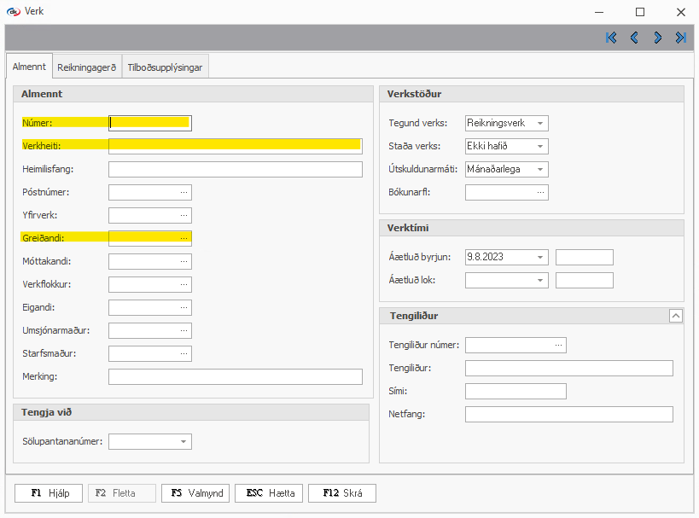Open the Útskuldunarmáti dropdown
This screenshot has width=699, height=518.
pos(539,170)
